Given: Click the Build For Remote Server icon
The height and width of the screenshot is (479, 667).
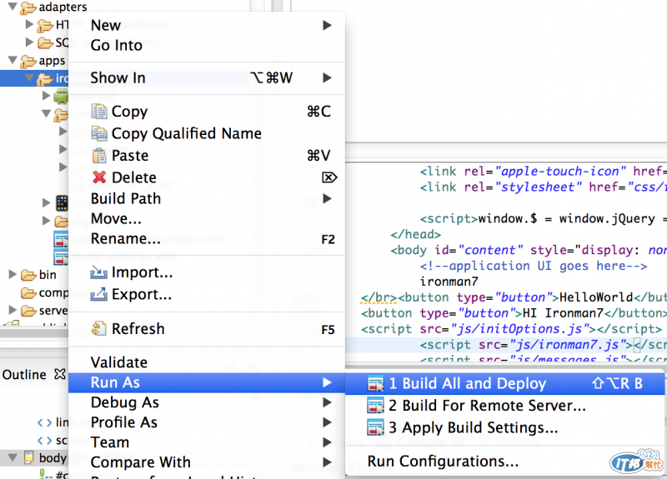Looking at the screenshot, I should (x=375, y=406).
